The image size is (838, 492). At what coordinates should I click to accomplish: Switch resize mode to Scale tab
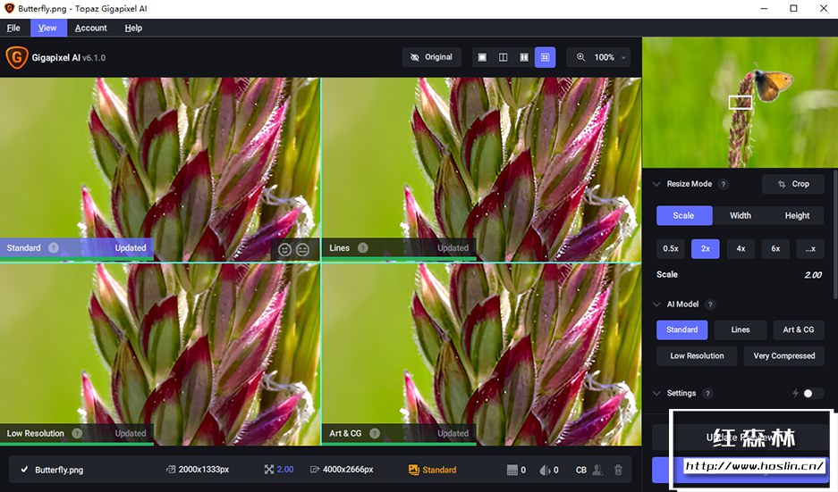pos(683,215)
